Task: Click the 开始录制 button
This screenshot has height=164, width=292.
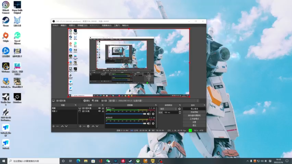Action: pos(194,112)
